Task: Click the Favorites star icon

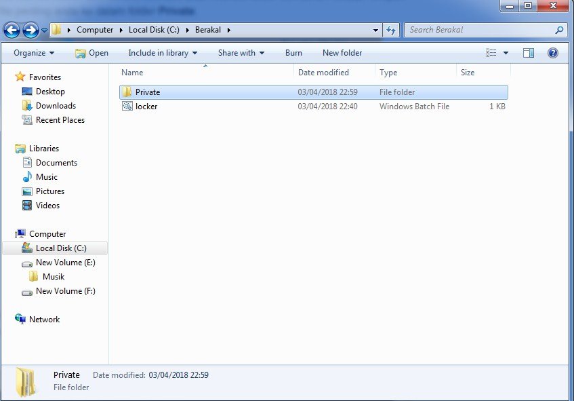Action: pos(20,77)
